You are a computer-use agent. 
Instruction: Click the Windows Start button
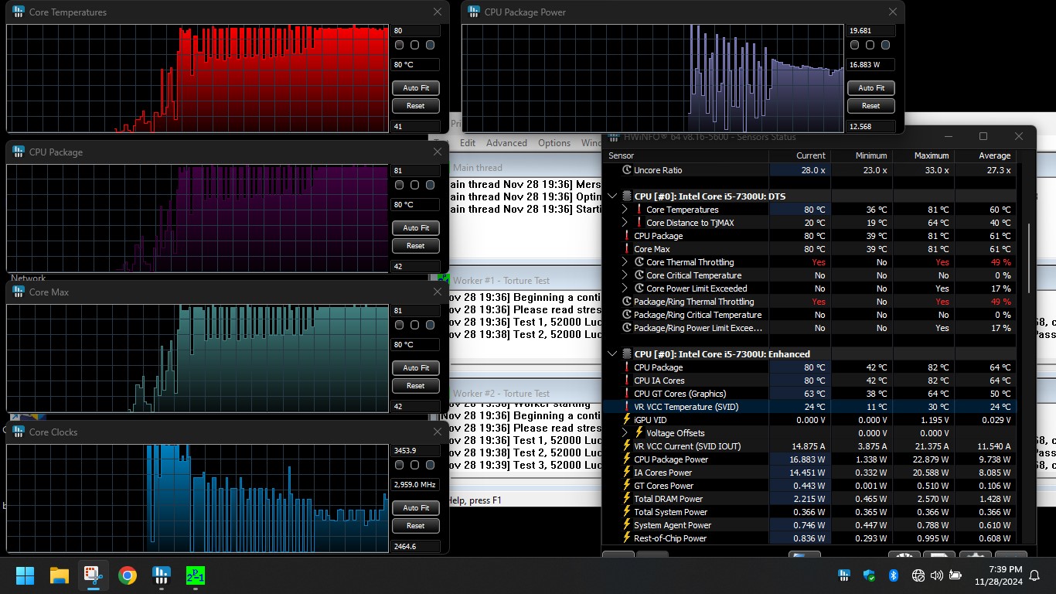pos(26,575)
